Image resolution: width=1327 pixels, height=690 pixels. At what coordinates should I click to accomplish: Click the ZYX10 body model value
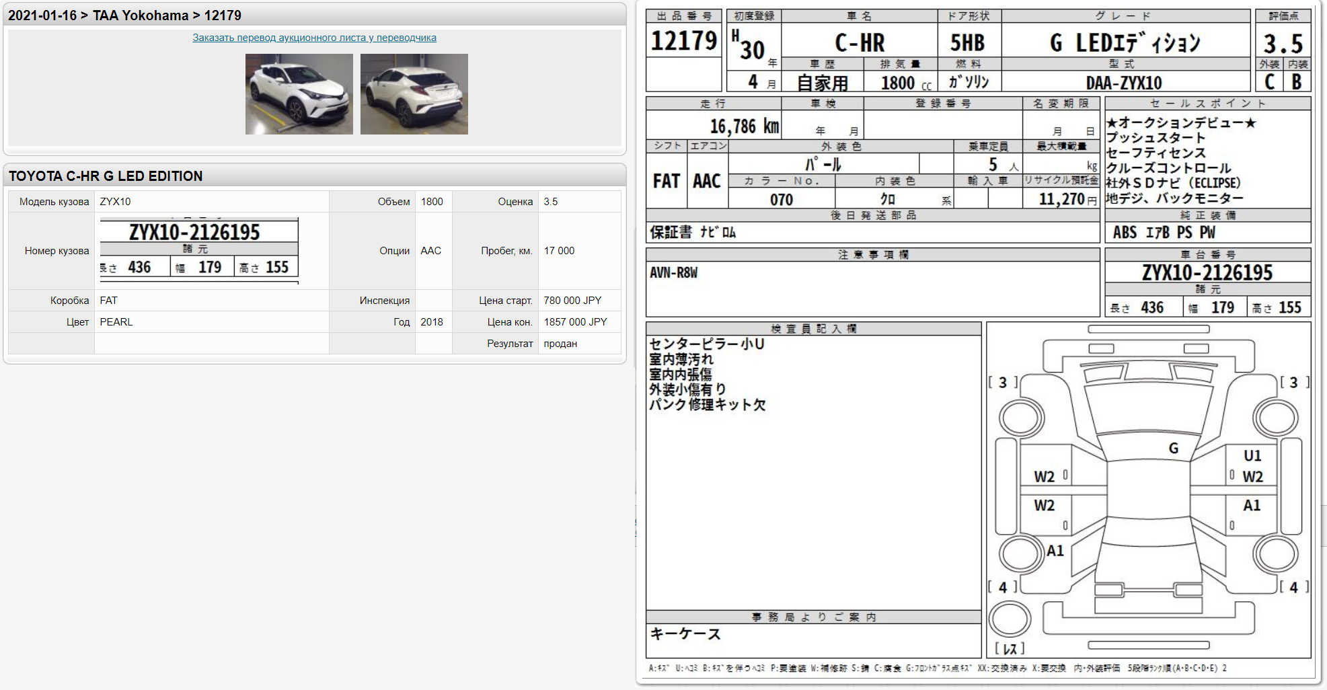tap(115, 202)
